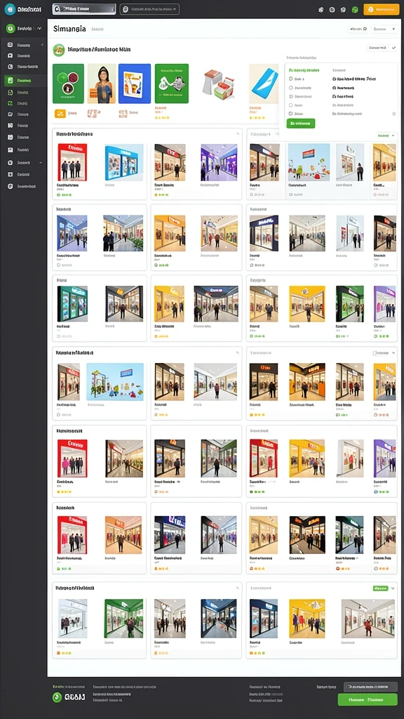The image size is (404, 719).
Task: Select the highlighted green item in the sidebar
Action: point(24,80)
